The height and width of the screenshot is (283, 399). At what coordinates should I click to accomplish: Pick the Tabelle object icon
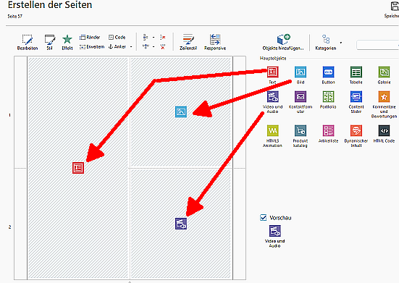click(356, 72)
